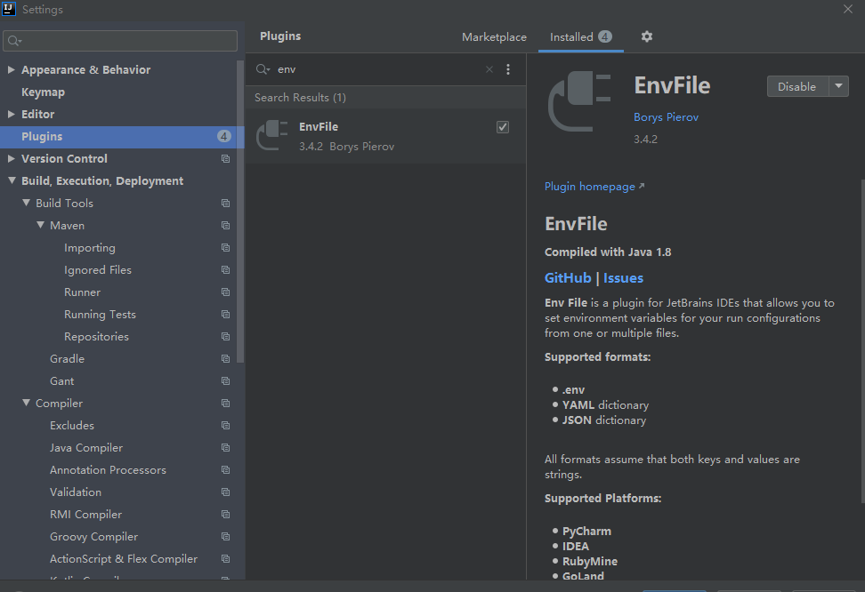The height and width of the screenshot is (592, 865).
Task: Click project-level icon next to RMI Compiler
Action: click(x=226, y=515)
